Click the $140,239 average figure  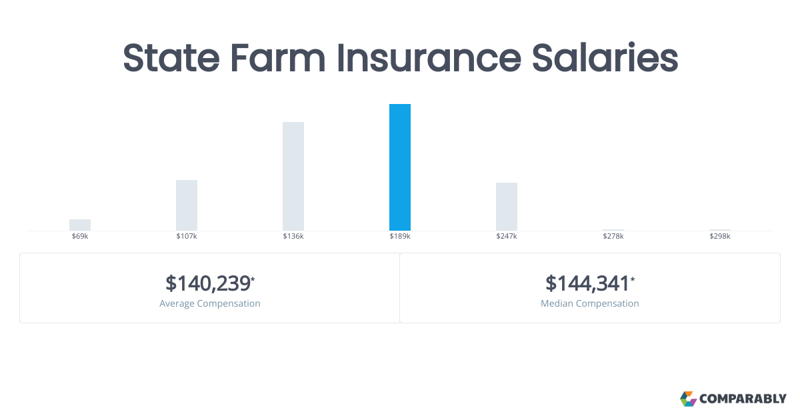[x=208, y=283]
